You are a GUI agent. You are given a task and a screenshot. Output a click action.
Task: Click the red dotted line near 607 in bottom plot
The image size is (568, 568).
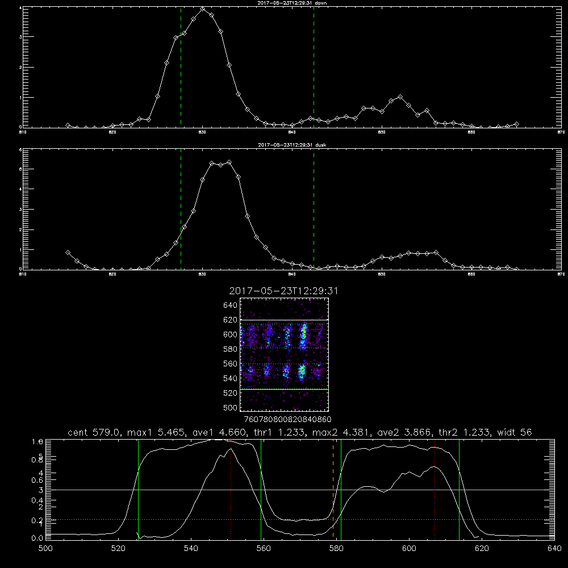pos(435,489)
